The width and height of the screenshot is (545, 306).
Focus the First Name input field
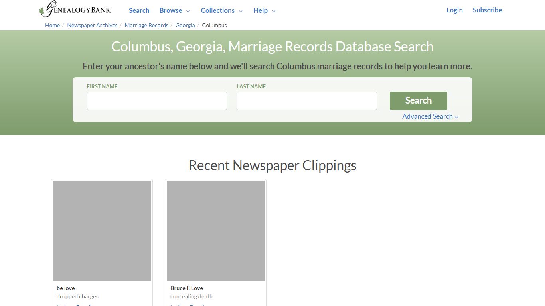(x=157, y=101)
